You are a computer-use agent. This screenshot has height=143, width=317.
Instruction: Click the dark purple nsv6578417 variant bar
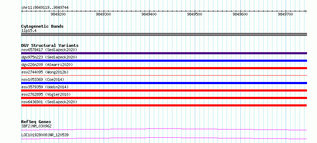point(164,53)
